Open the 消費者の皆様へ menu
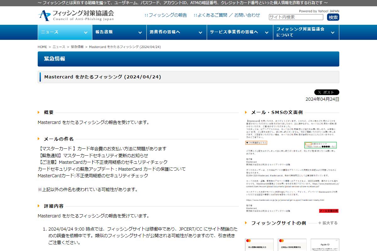Screen dimensions: 377x251 tap(177, 32)
